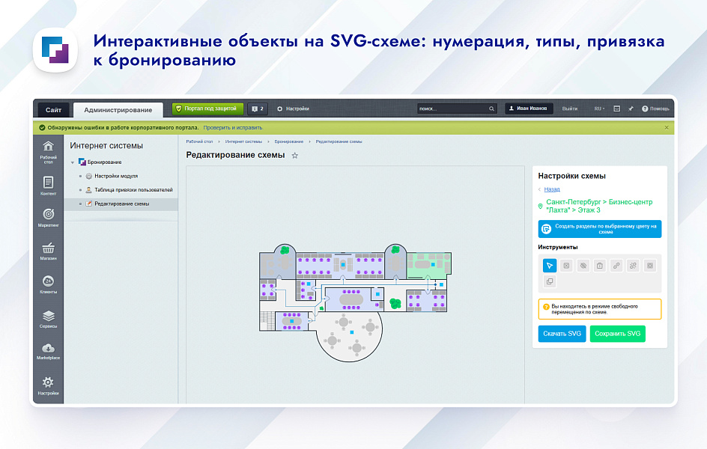
Task: Click the round hall on the floor plan
Action: tap(351, 335)
